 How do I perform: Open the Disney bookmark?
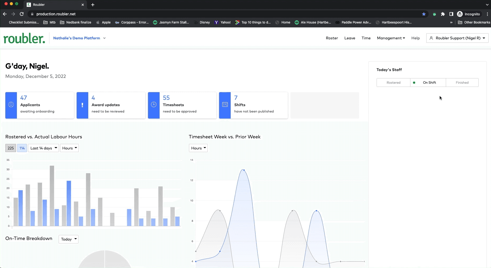(202, 22)
